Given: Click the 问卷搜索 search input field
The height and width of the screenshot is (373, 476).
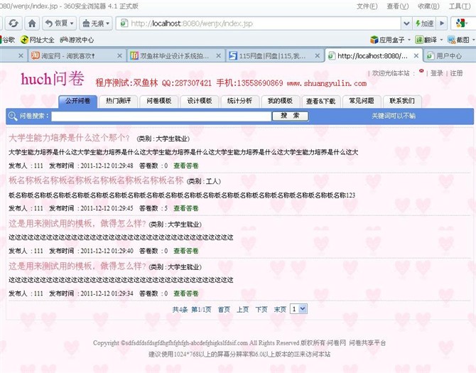Looking at the screenshot, I should pos(161,116).
